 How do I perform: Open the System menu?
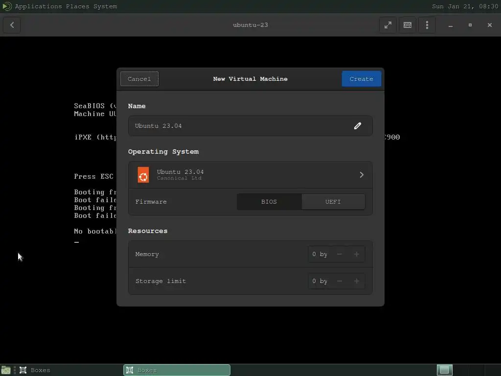(105, 6)
